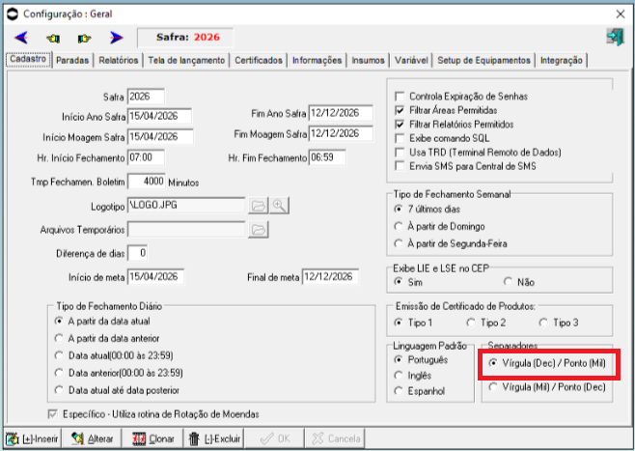Browse for Logotipo file with folder icon
The width and height of the screenshot is (635, 451).
point(259,206)
